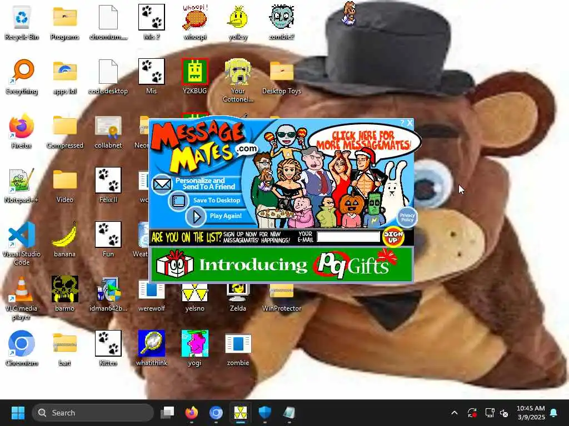
Task: Close the MessageMates popup window
Action: click(410, 123)
